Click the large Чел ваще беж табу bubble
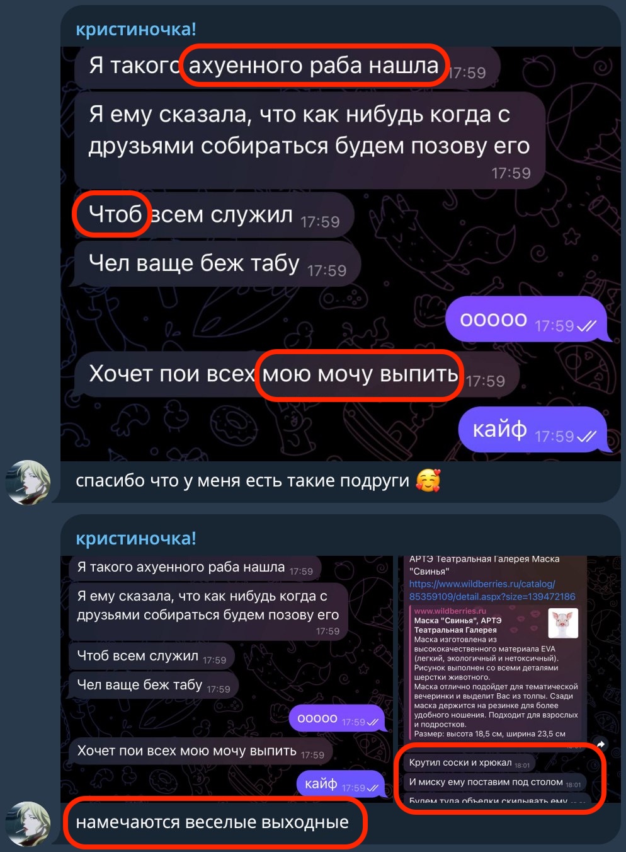 pos(217,263)
